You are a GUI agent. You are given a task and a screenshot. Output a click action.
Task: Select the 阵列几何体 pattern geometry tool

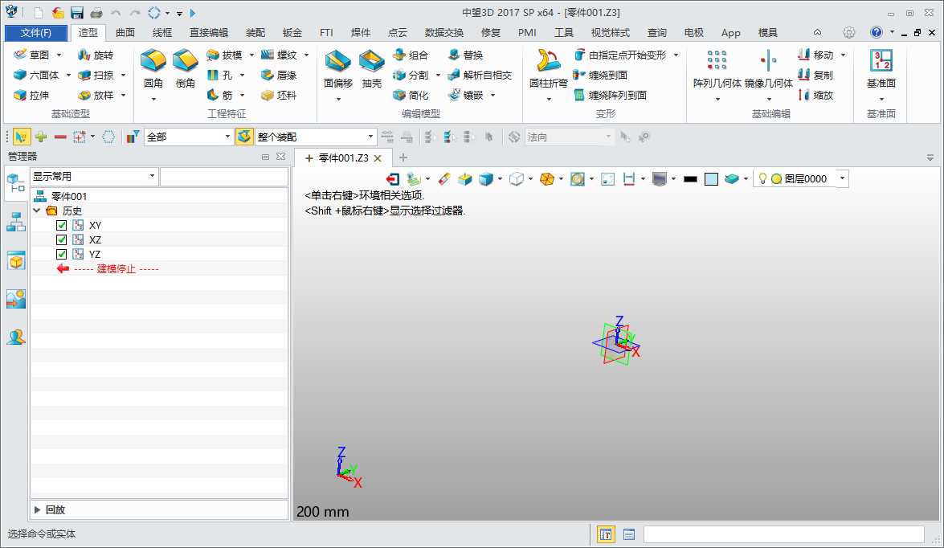717,68
